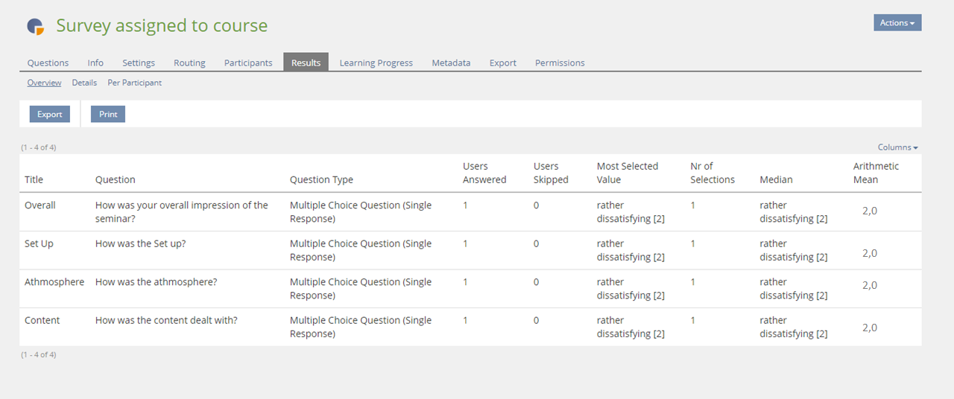Expand the Columns selector dropdown

pos(897,147)
